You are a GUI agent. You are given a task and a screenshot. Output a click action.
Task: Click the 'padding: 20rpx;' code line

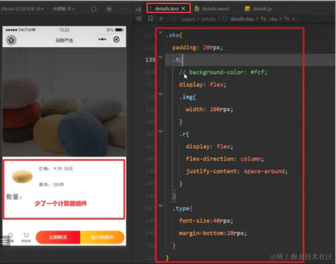click(x=198, y=48)
